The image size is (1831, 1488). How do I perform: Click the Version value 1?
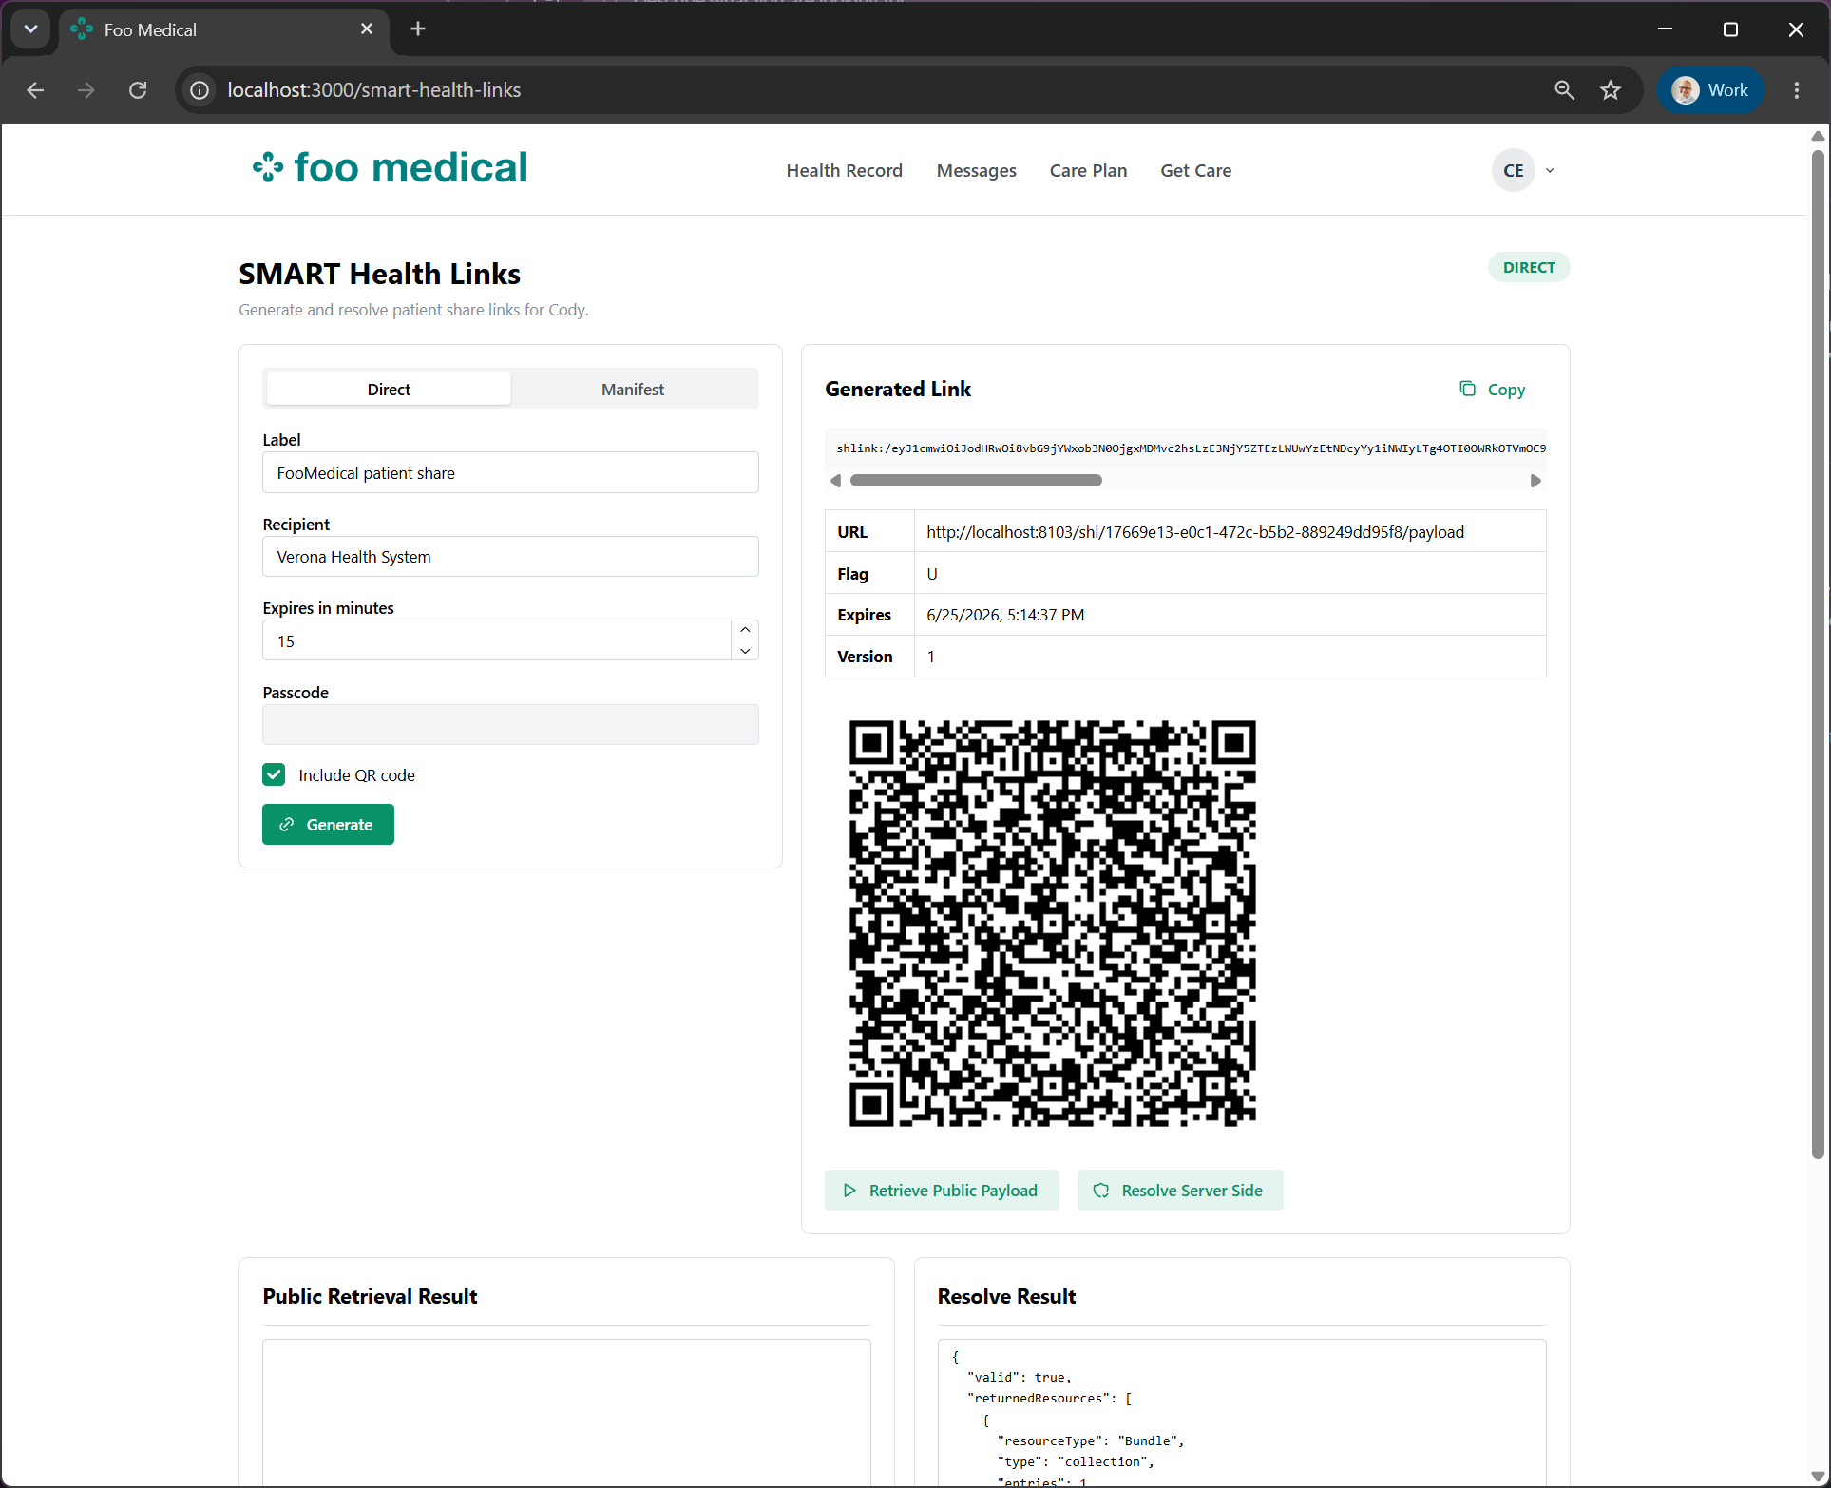pyautogui.click(x=931, y=658)
